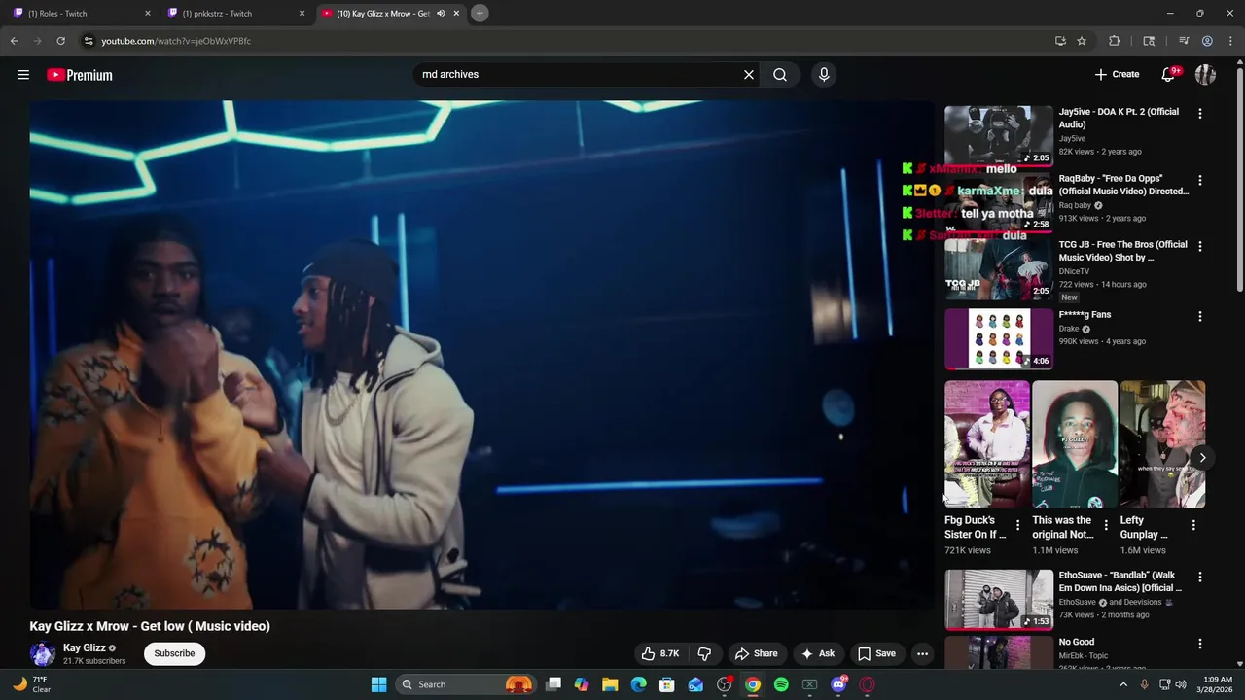Open File Explorer from taskbar

coord(610,684)
